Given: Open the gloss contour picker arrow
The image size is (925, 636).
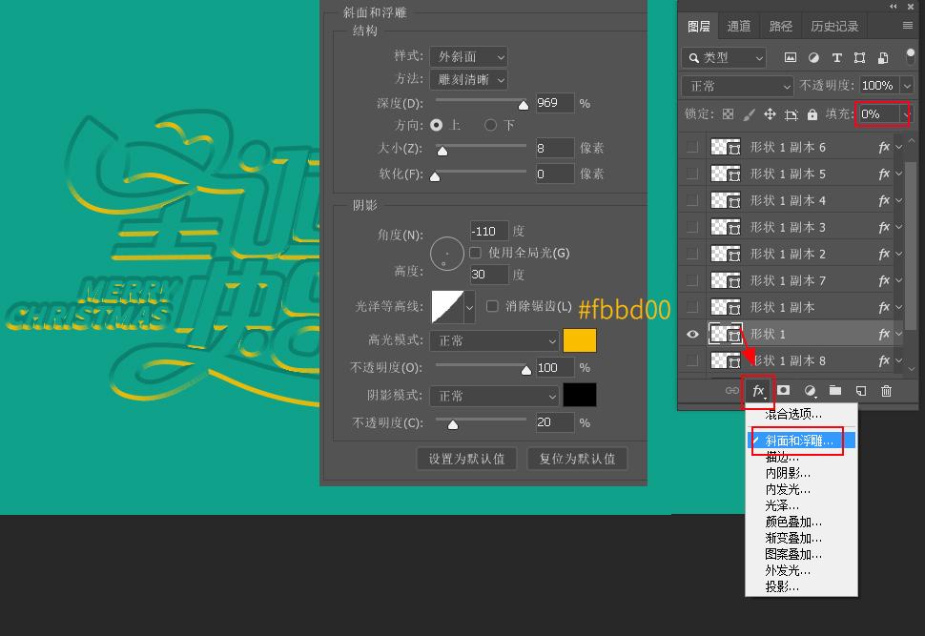Looking at the screenshot, I should (x=469, y=307).
